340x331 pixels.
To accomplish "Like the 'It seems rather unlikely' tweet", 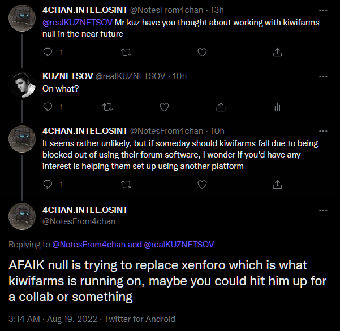I will [202, 184].
